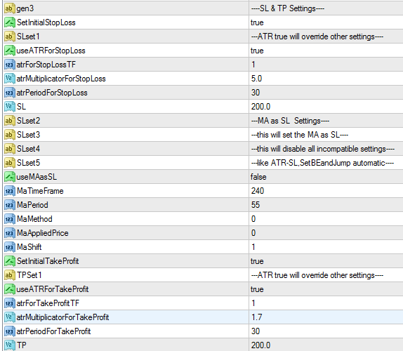Image resolution: width=403 pixels, height=351 pixels.
Task: Select the useATRForTakeProfit variable name
Action: [53, 289]
